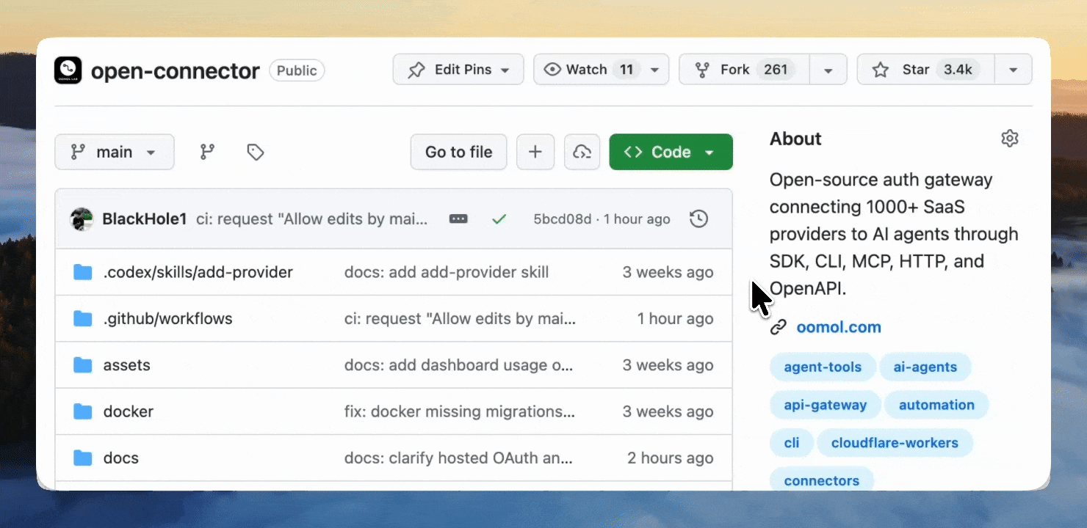Open oomol.com website link
The height and width of the screenshot is (528, 1087).
[839, 327]
